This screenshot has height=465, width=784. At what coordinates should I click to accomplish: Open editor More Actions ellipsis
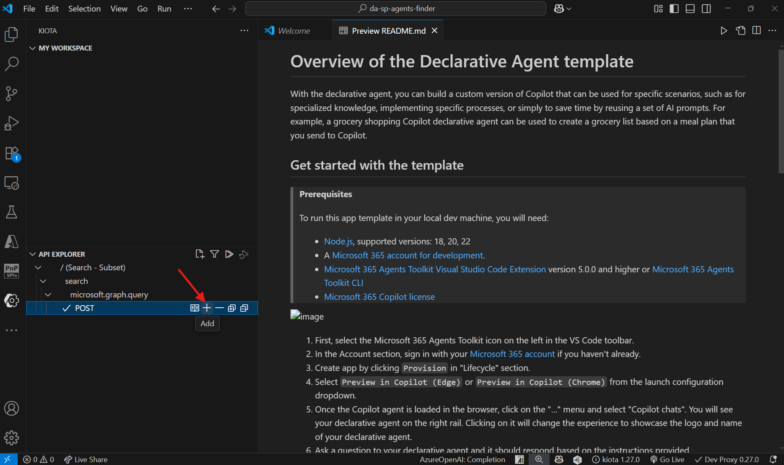772,31
